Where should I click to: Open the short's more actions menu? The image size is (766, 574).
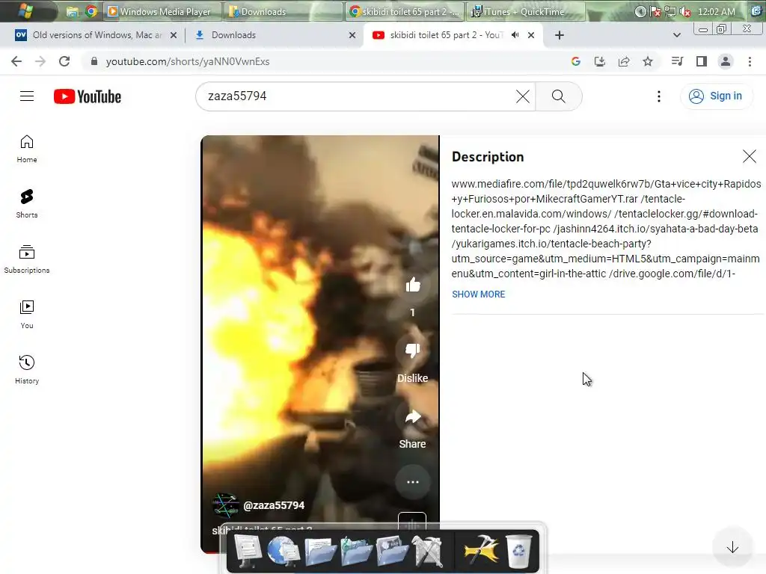coord(413,482)
